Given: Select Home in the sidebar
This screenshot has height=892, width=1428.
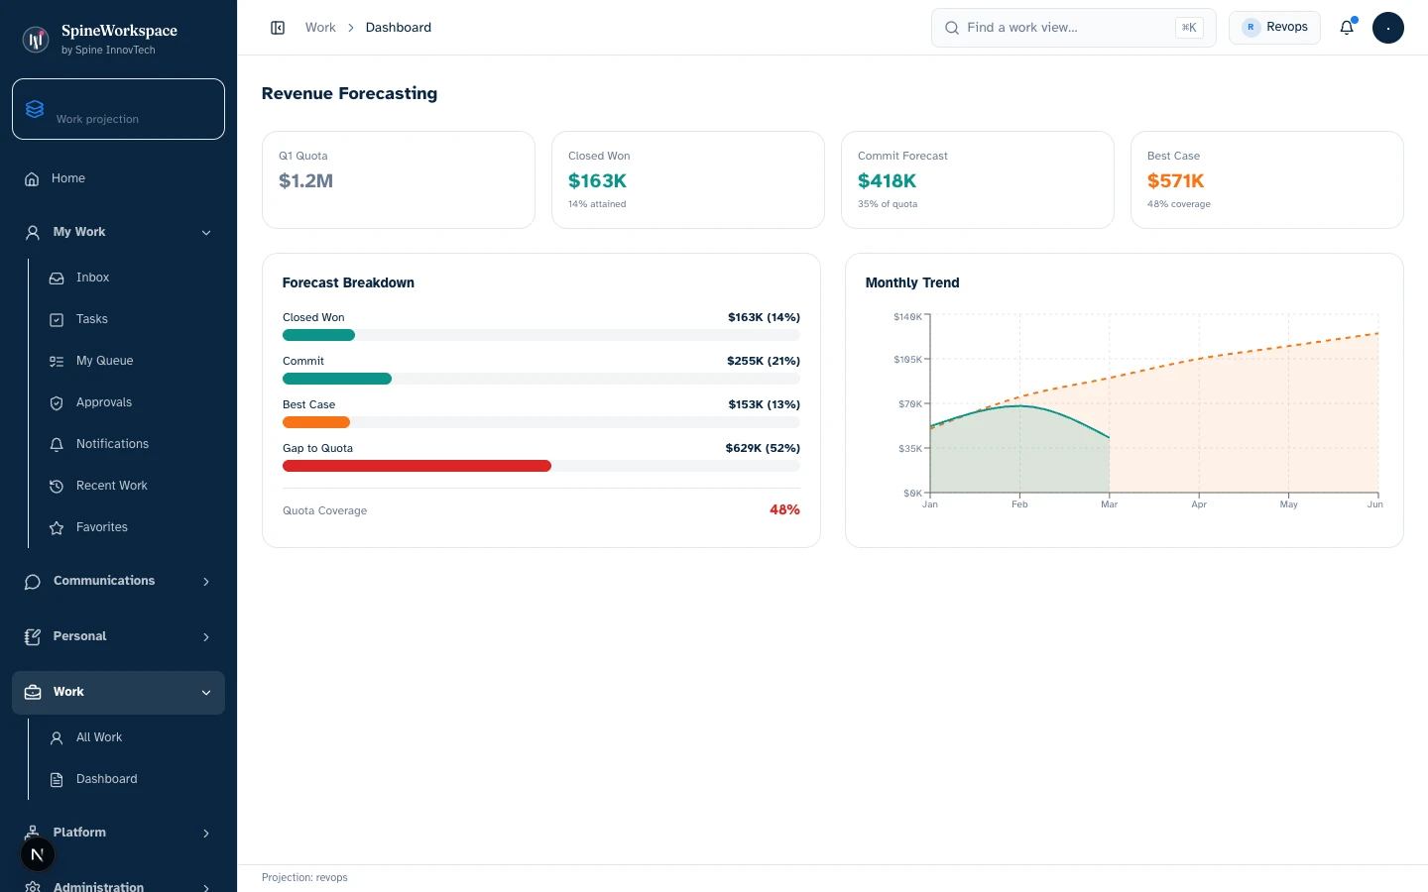Looking at the screenshot, I should 119,179.
